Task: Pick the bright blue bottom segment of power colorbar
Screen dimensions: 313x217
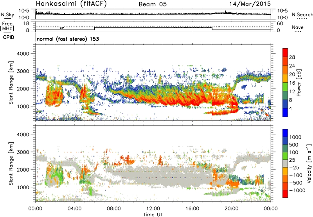Action: pyautogui.click(x=285, y=112)
